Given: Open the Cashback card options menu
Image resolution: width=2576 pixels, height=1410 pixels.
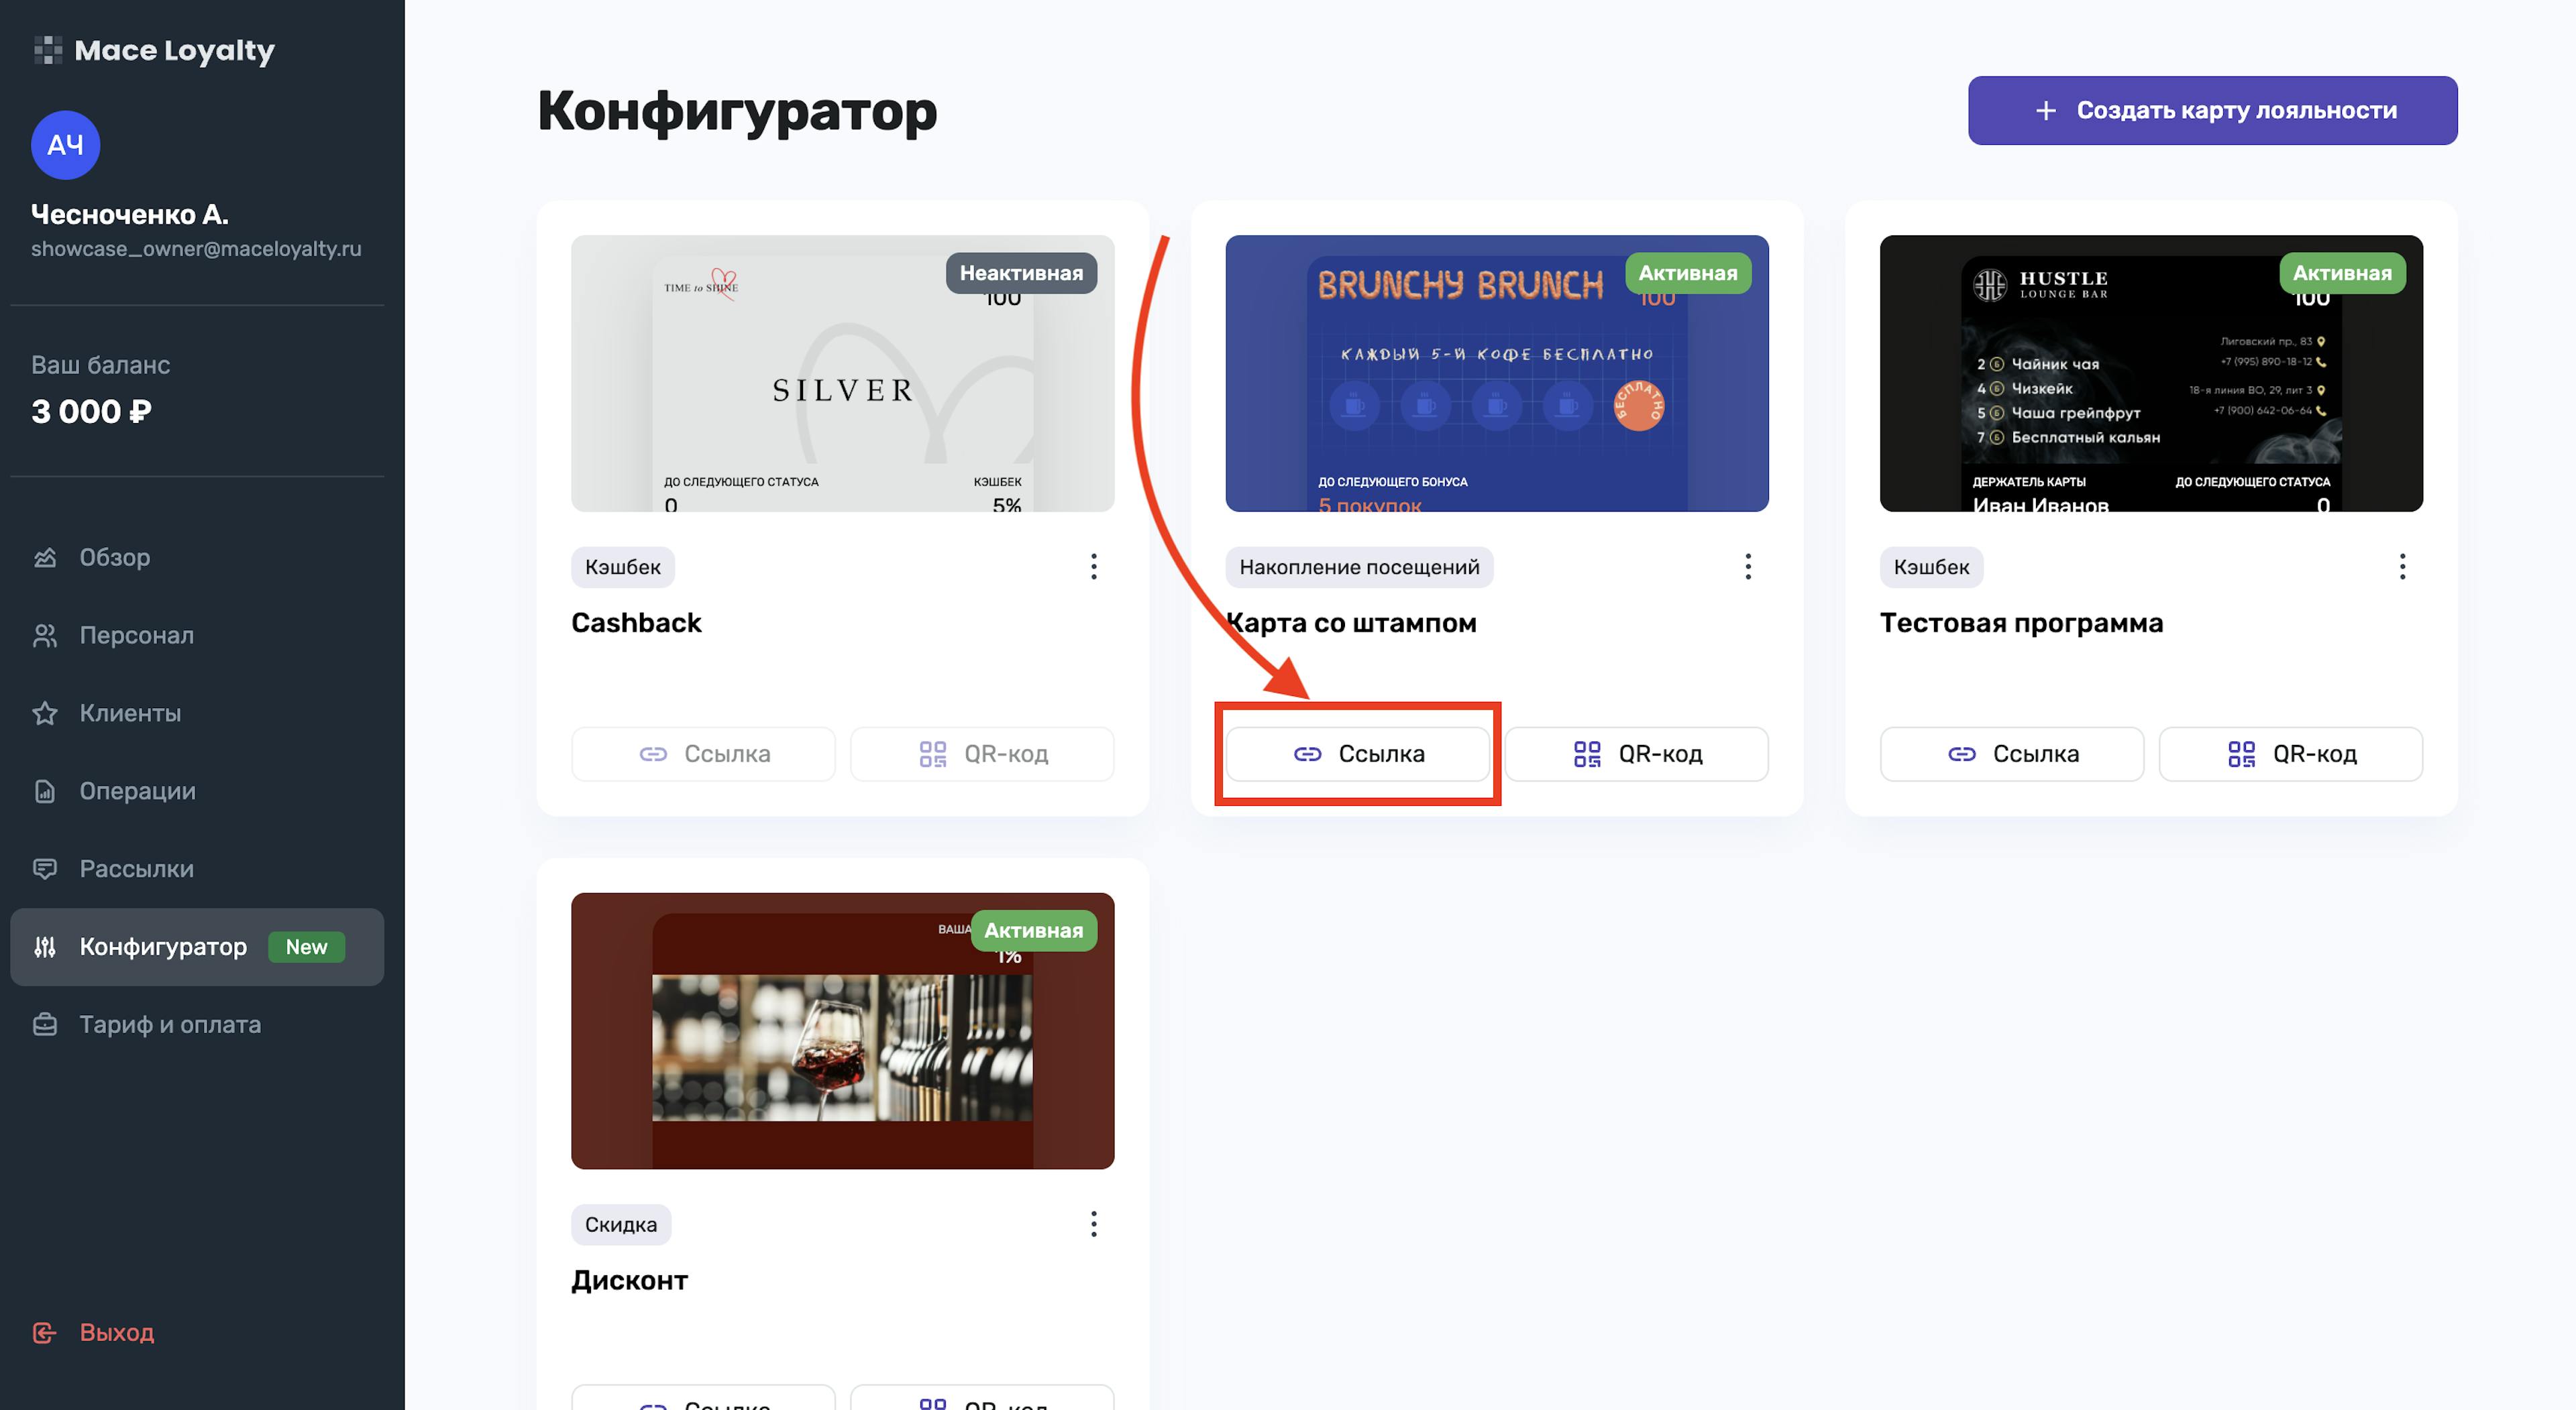Looking at the screenshot, I should pyautogui.click(x=1093, y=567).
